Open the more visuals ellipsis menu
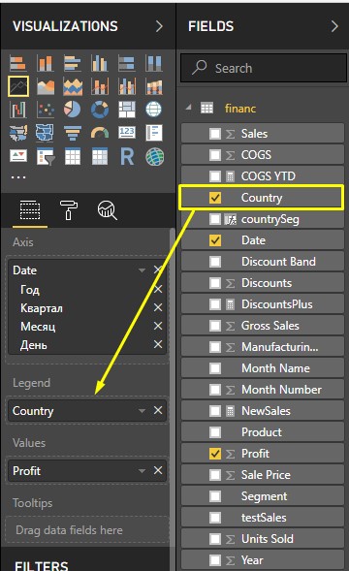Screen dimensions: 349x571 coord(18,177)
